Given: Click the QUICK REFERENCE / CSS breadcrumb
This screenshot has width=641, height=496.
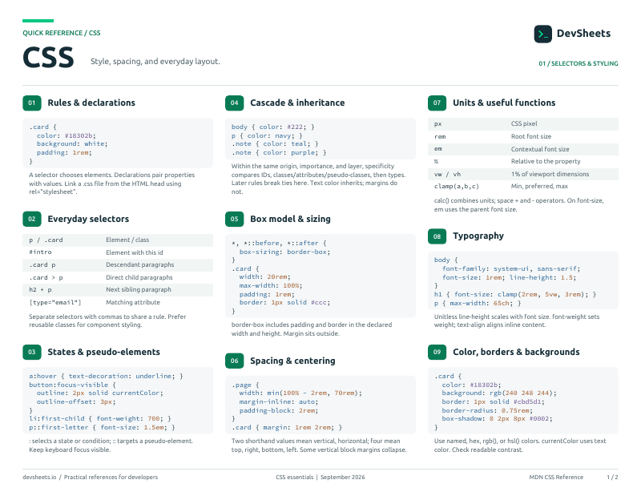Looking at the screenshot, I should tap(62, 33).
